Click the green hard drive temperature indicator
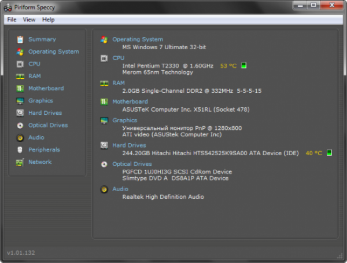This screenshot has width=347, height=263. (x=329, y=153)
